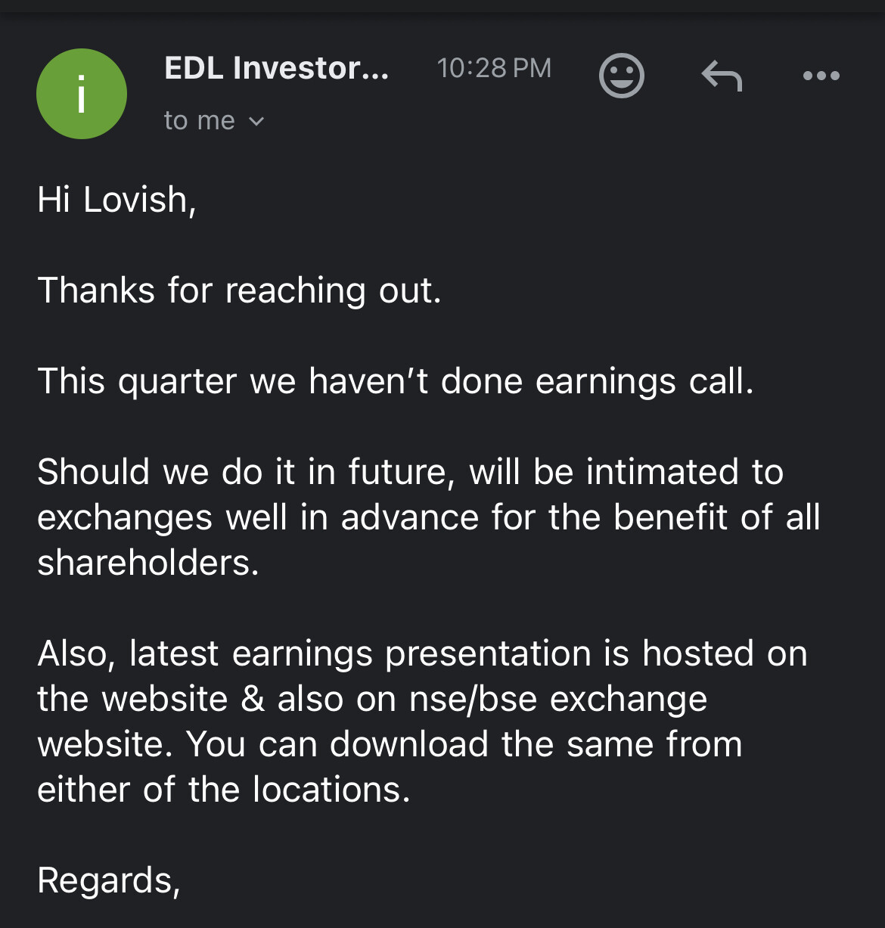Click the 'haven't done earnings call' sentence
Image resolution: width=885 pixels, height=928 pixels.
[x=395, y=381]
